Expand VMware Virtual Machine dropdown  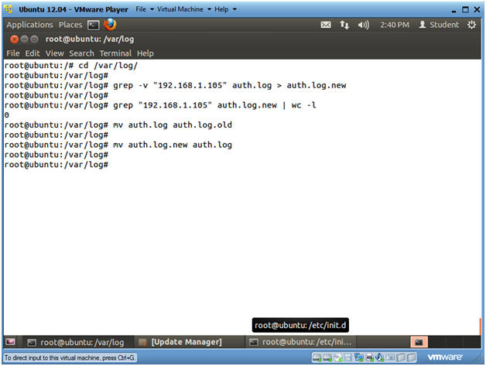[x=184, y=9]
